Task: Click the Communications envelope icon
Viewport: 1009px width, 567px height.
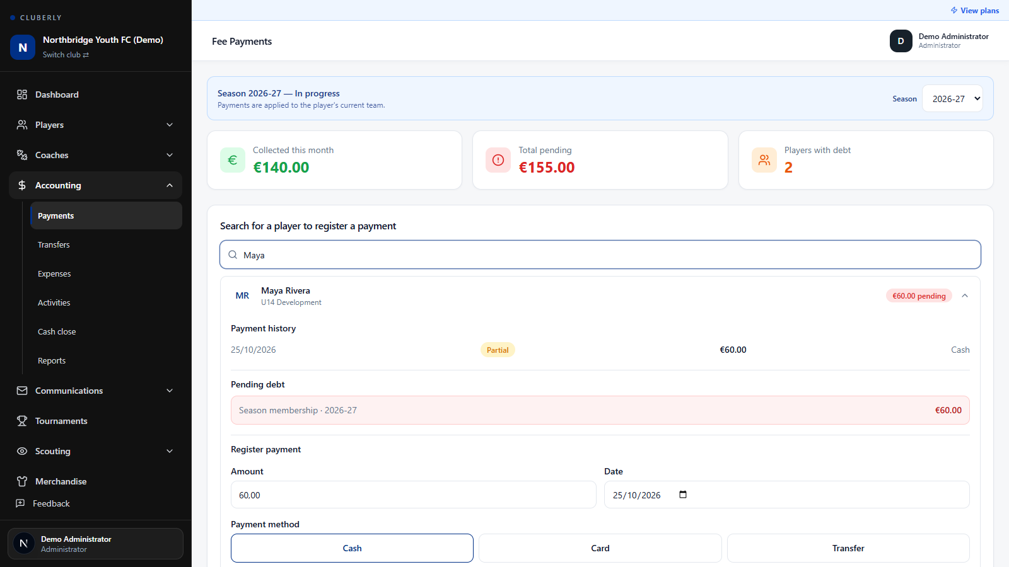Action: pos(22,391)
